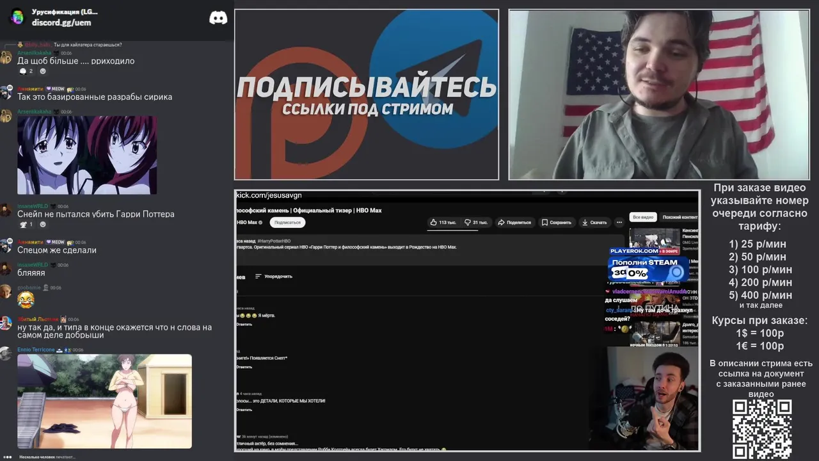Click the top-right webcam feed with US flag

click(659, 95)
